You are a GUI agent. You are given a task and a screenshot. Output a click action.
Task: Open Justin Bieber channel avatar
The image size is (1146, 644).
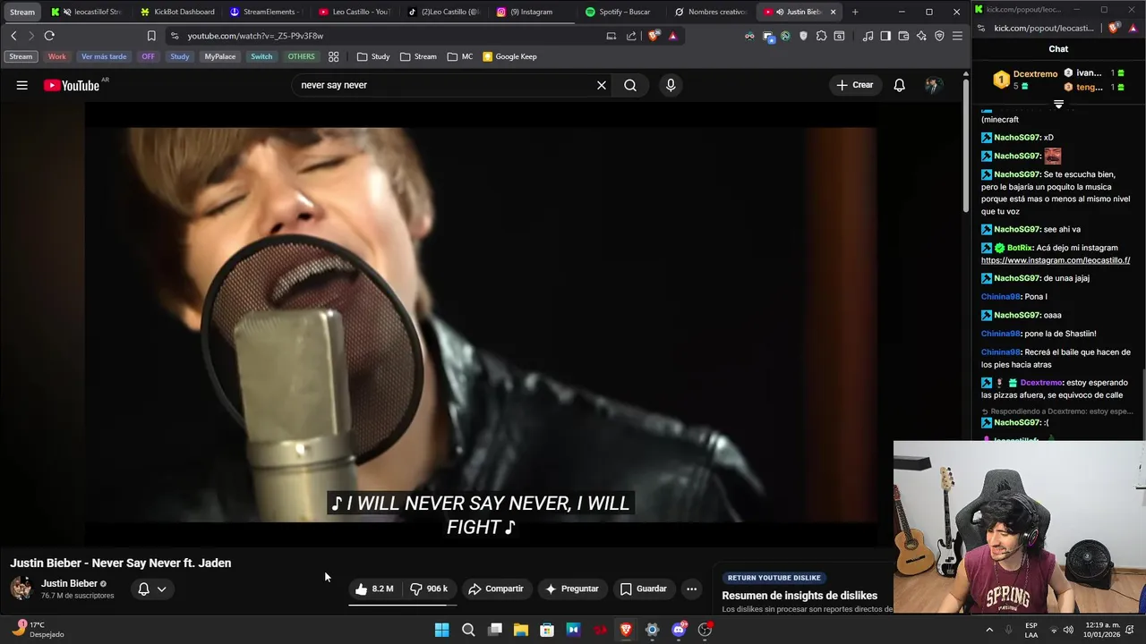click(21, 589)
